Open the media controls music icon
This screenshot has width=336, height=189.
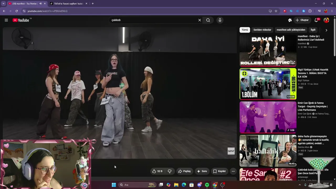click(319, 11)
